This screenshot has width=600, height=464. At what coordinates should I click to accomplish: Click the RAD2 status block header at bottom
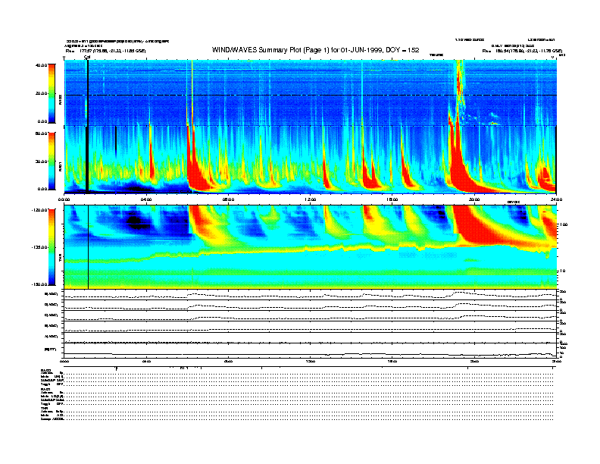(x=45, y=370)
